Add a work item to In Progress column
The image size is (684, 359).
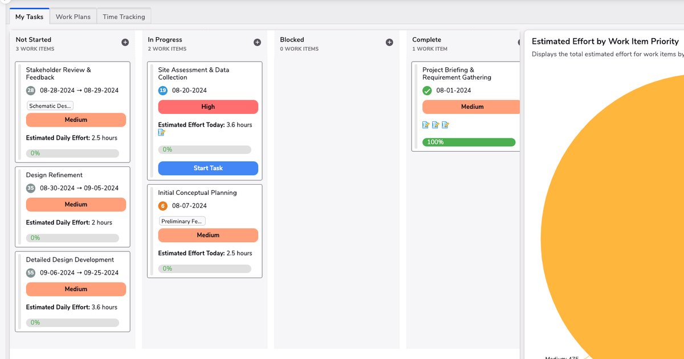click(x=257, y=42)
